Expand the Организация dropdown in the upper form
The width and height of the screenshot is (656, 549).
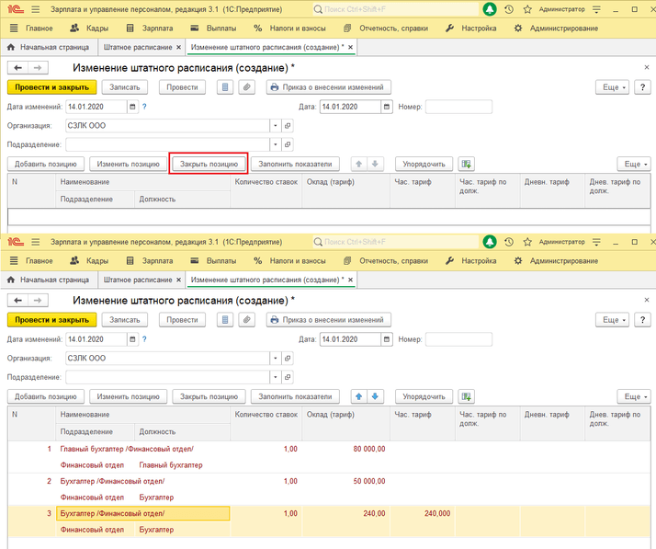point(275,126)
